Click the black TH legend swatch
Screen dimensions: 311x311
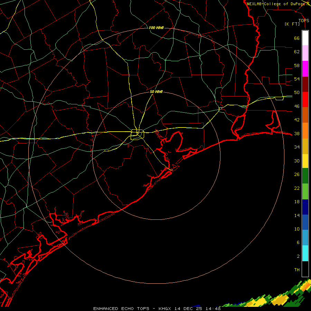[x=305, y=269]
